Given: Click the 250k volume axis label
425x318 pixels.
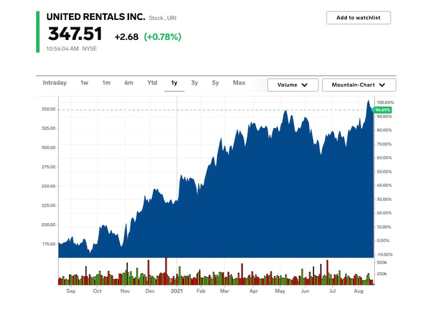Looking at the screenshot, I should point(381,274).
